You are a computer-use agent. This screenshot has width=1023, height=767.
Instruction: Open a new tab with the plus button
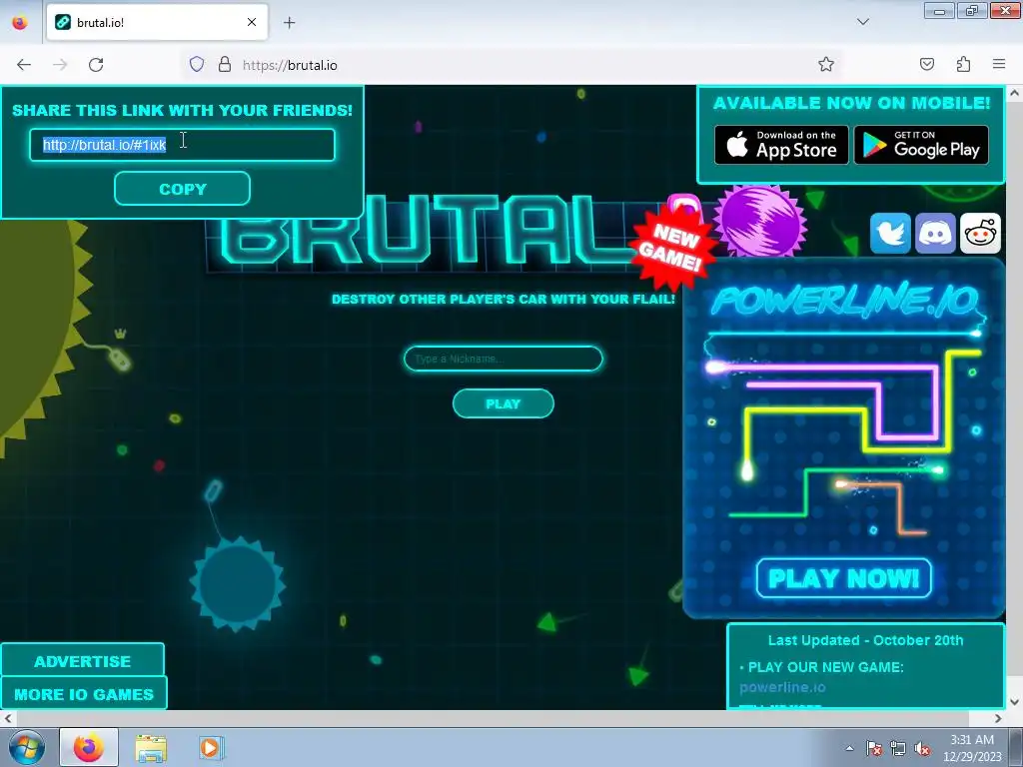tap(289, 22)
